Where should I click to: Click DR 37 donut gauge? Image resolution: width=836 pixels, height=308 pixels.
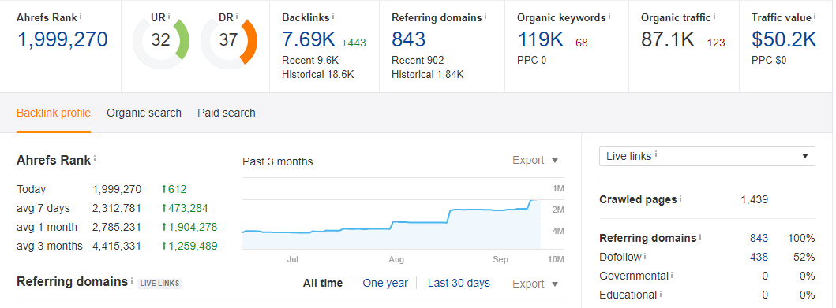coord(228,40)
